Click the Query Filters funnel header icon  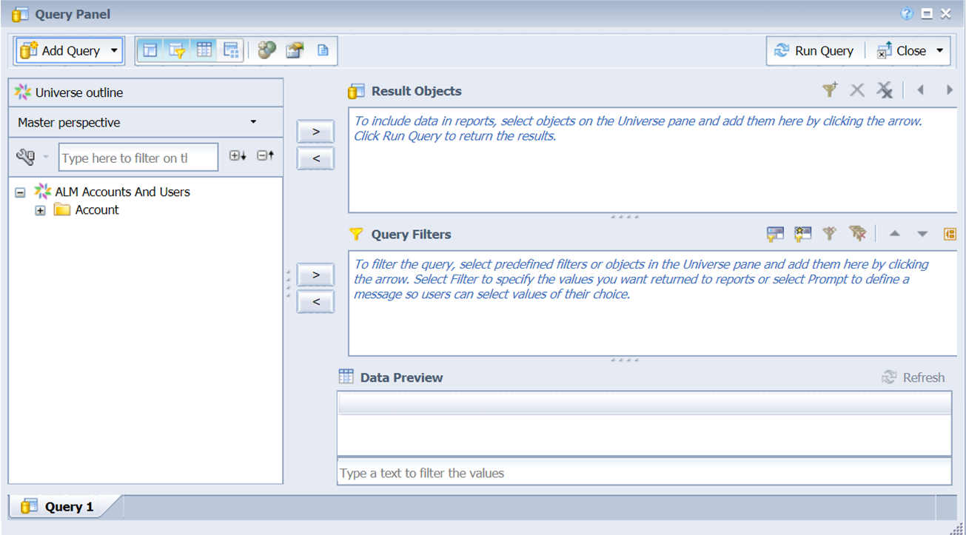tap(356, 234)
